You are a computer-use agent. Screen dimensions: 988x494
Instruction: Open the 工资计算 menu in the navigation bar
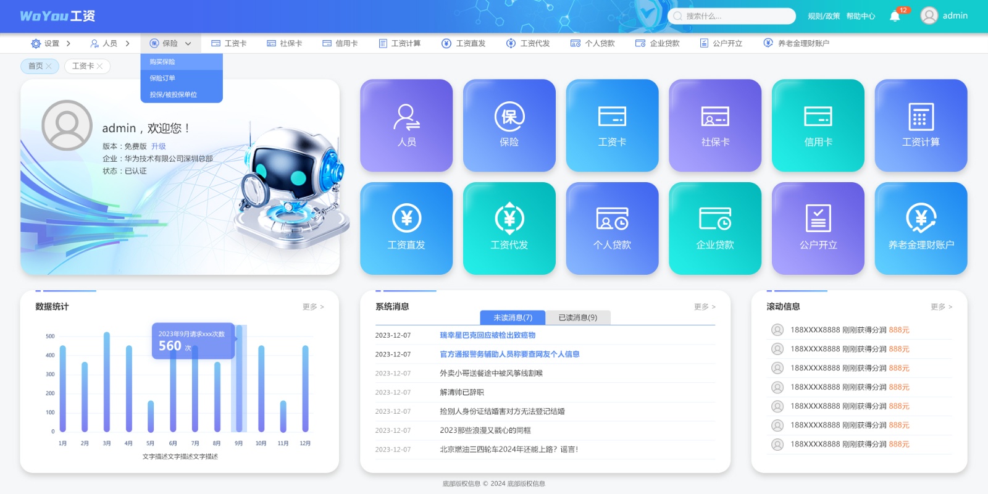click(x=400, y=43)
